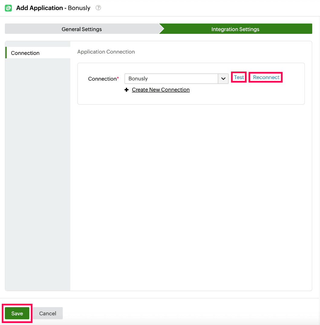The width and height of the screenshot is (320, 325).
Task: Click the Application Connection heading
Action: [x=106, y=52]
